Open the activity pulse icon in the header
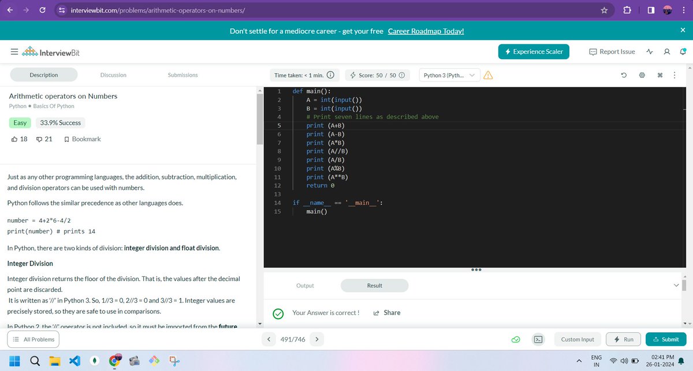Screen dimensions: 693x371 [x=650, y=51]
